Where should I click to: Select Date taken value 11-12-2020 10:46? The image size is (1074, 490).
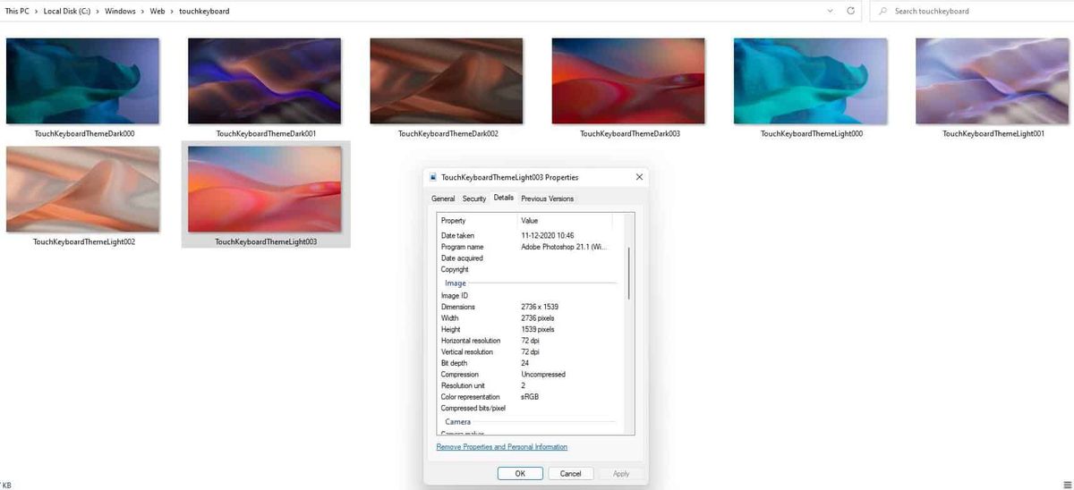(x=548, y=235)
